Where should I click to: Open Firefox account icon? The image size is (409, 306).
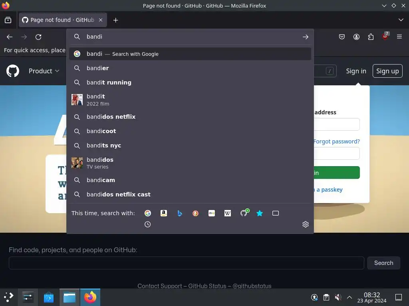(356, 37)
